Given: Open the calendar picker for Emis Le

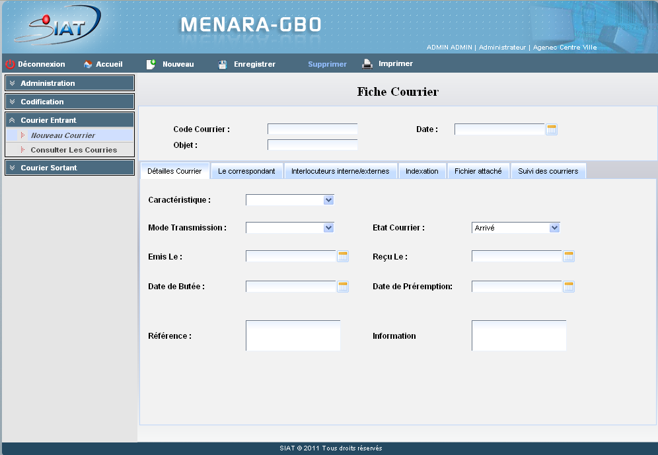Looking at the screenshot, I should tap(343, 256).
